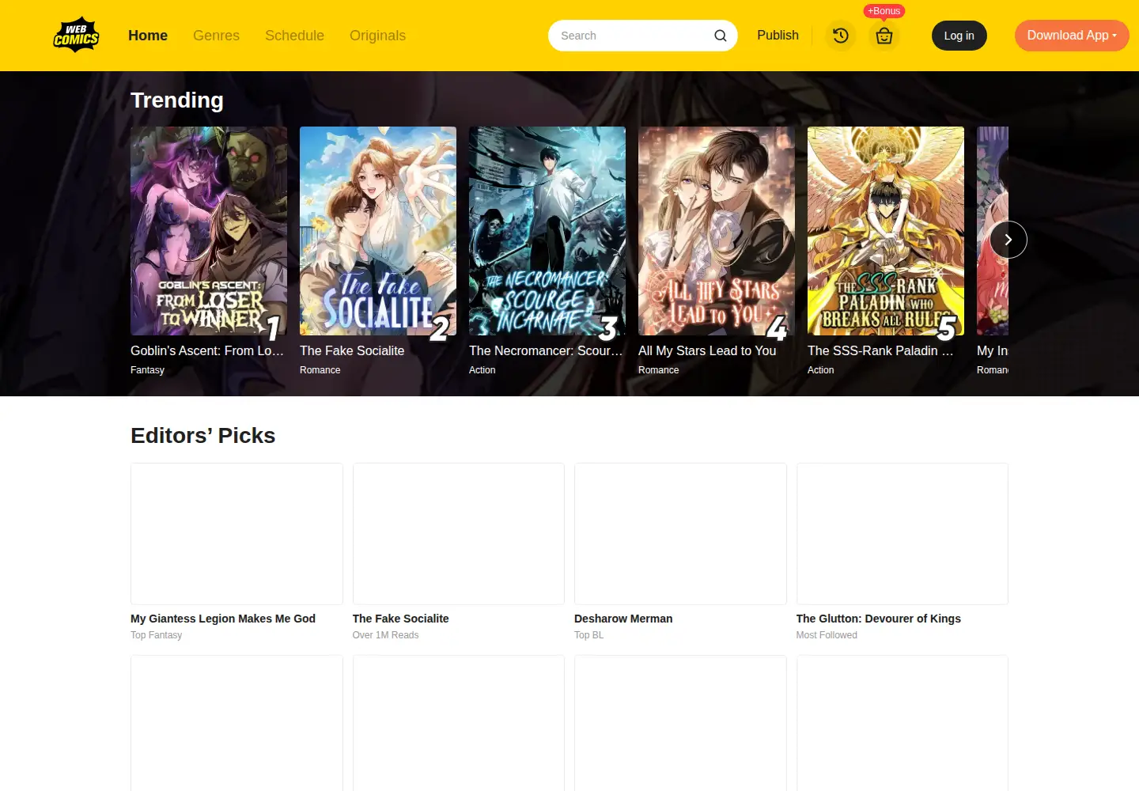This screenshot has width=1139, height=791.
Task: Click Action genre under The Necromancer
Action: (x=482, y=370)
